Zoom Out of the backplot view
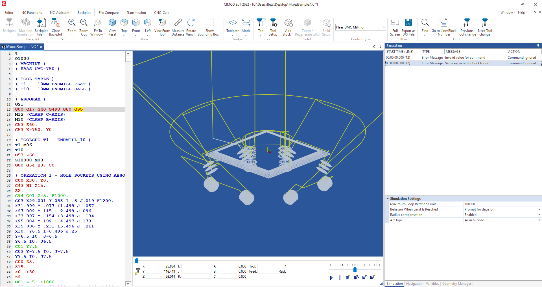Screen dimensions: 542x287 [84, 27]
